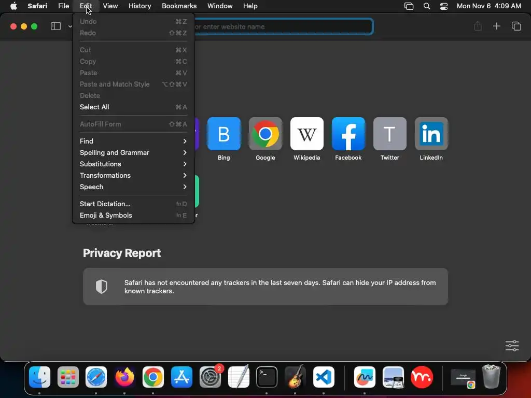The image size is (531, 398).
Task: Open the Bing favorite icon
Action: click(x=223, y=134)
